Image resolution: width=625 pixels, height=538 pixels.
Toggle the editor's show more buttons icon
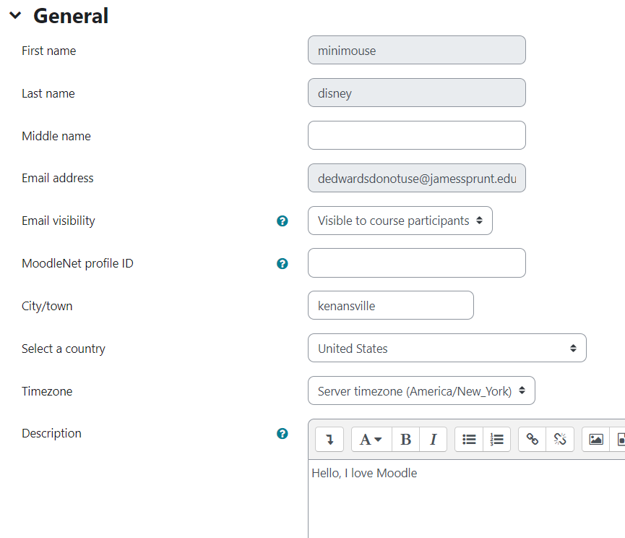pyautogui.click(x=329, y=440)
